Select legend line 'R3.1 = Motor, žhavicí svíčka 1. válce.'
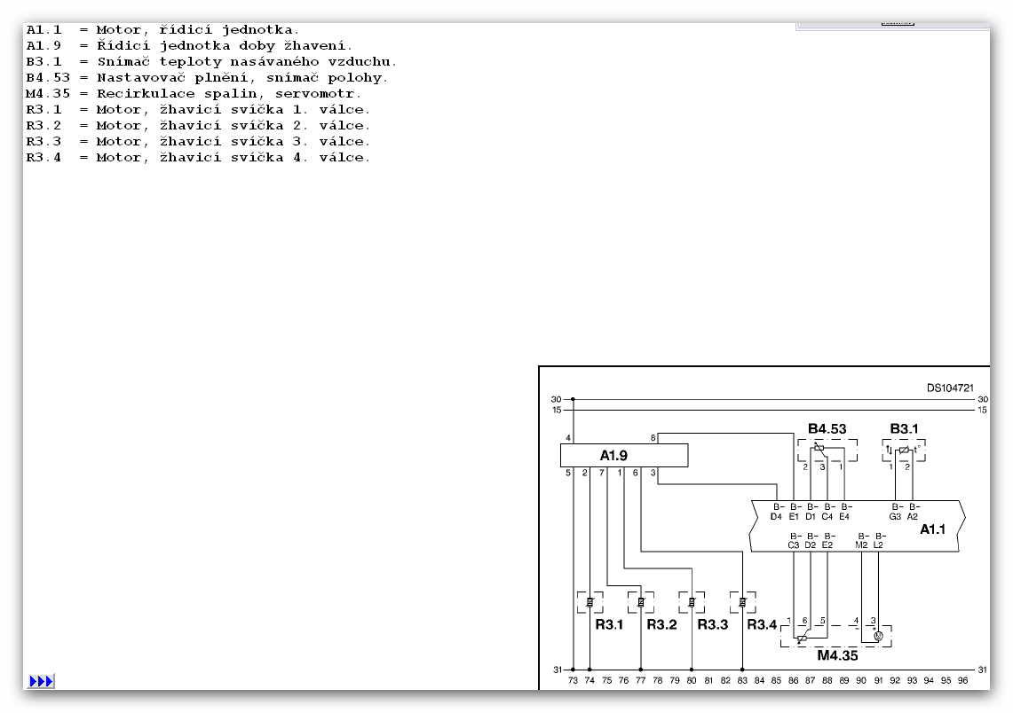This screenshot has height=713, width=1013. pos(198,110)
